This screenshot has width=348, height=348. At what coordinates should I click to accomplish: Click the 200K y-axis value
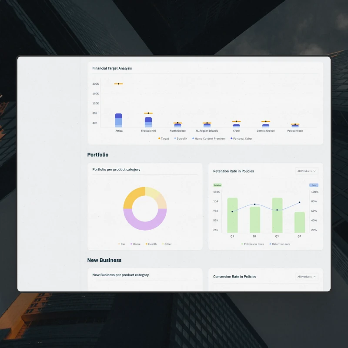point(96,84)
